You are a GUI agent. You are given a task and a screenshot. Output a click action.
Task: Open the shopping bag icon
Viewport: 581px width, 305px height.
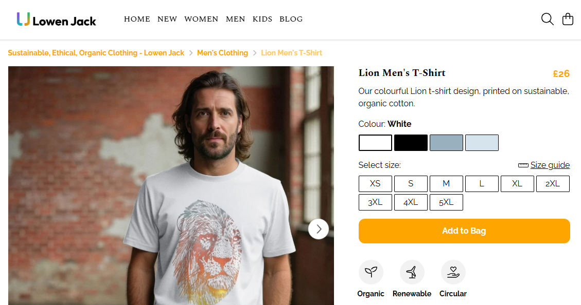568,19
